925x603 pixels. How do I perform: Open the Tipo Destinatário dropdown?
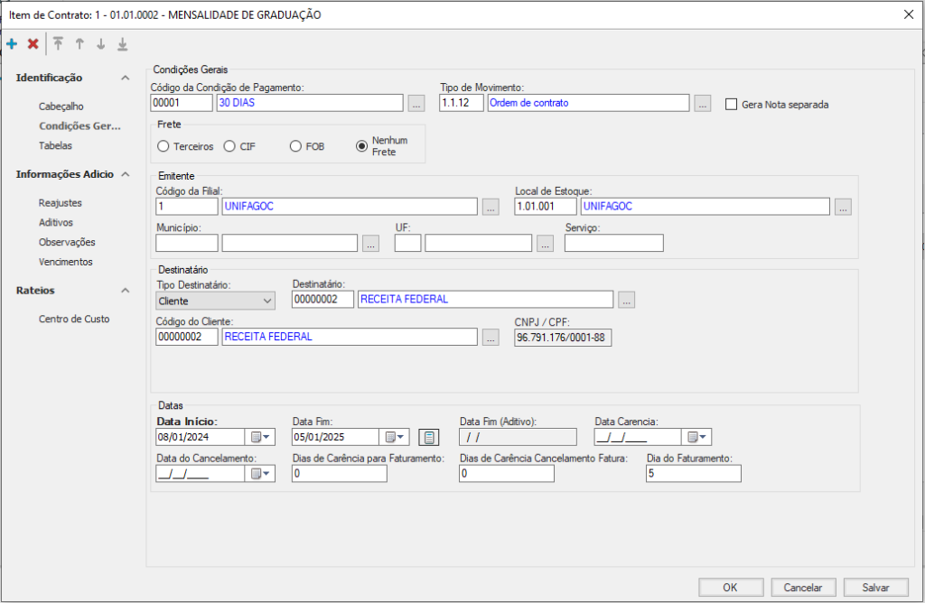click(215, 301)
